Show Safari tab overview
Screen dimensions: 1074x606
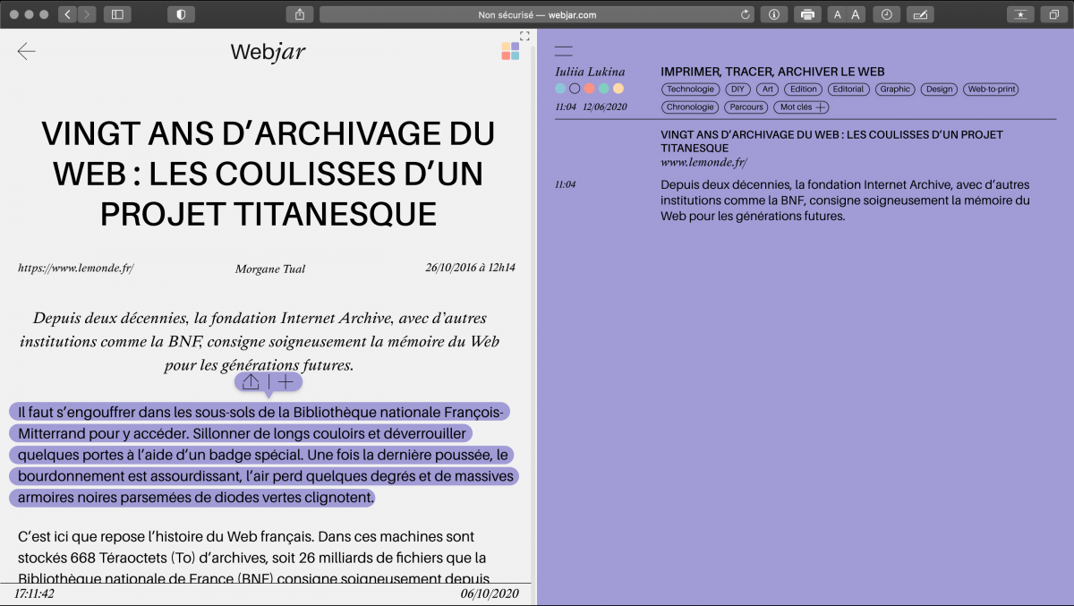pos(1053,14)
